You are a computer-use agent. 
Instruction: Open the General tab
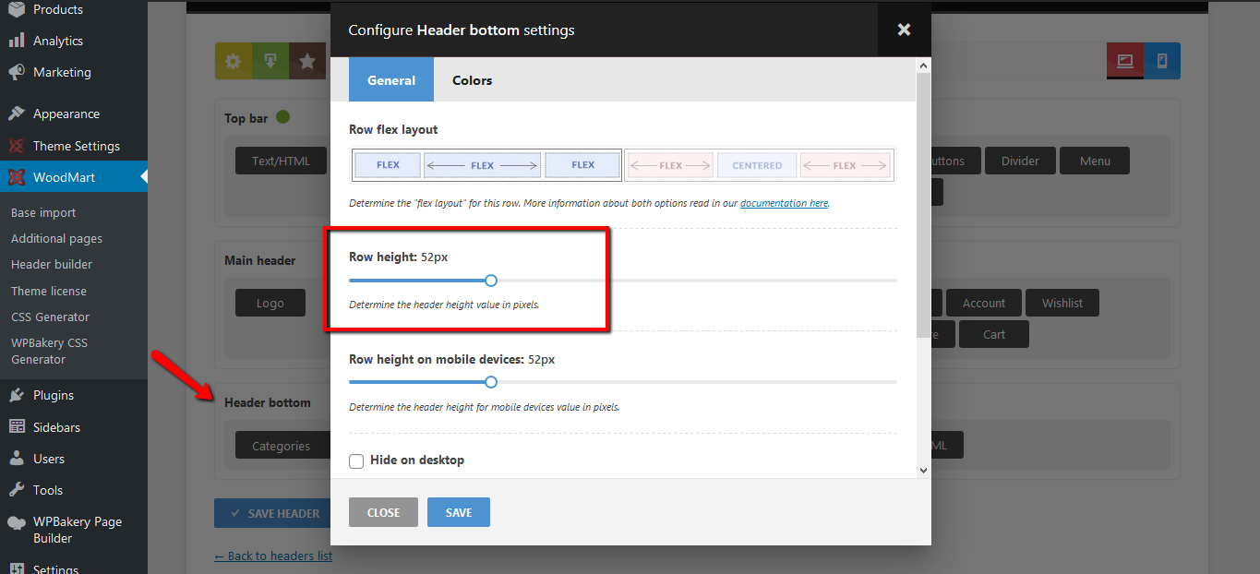tap(391, 80)
